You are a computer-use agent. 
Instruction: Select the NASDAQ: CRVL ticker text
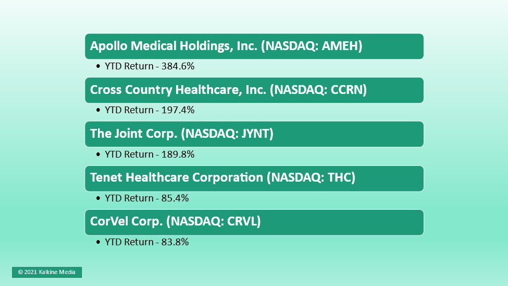click(x=213, y=221)
